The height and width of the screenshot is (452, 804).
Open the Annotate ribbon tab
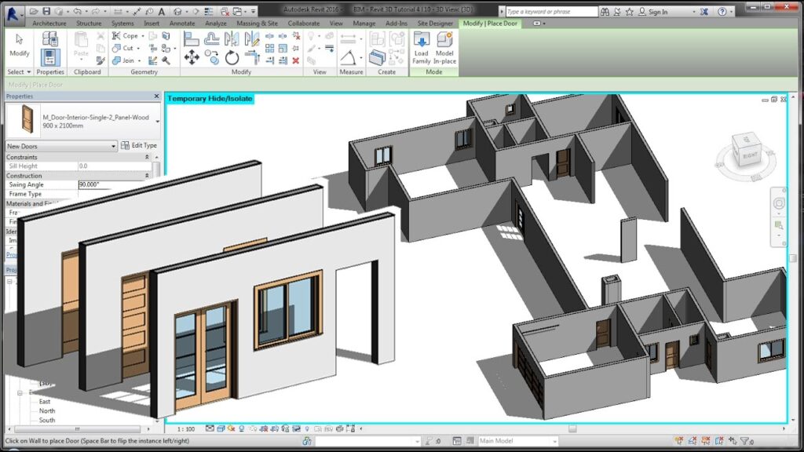182,24
